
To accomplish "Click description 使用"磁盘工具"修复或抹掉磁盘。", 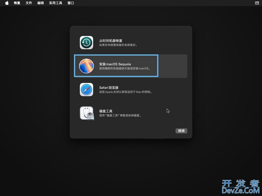I will coord(120,116).
